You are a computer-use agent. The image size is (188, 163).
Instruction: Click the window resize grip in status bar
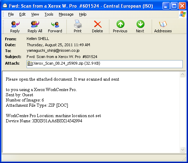tap(184, 159)
